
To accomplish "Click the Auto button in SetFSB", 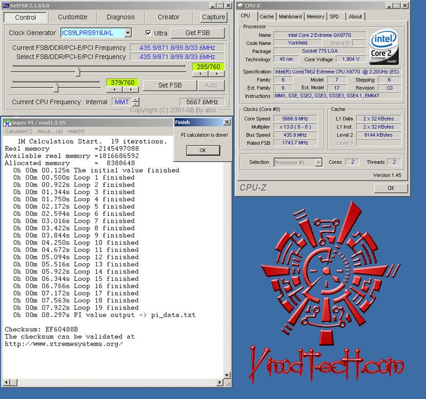I will [x=211, y=85].
